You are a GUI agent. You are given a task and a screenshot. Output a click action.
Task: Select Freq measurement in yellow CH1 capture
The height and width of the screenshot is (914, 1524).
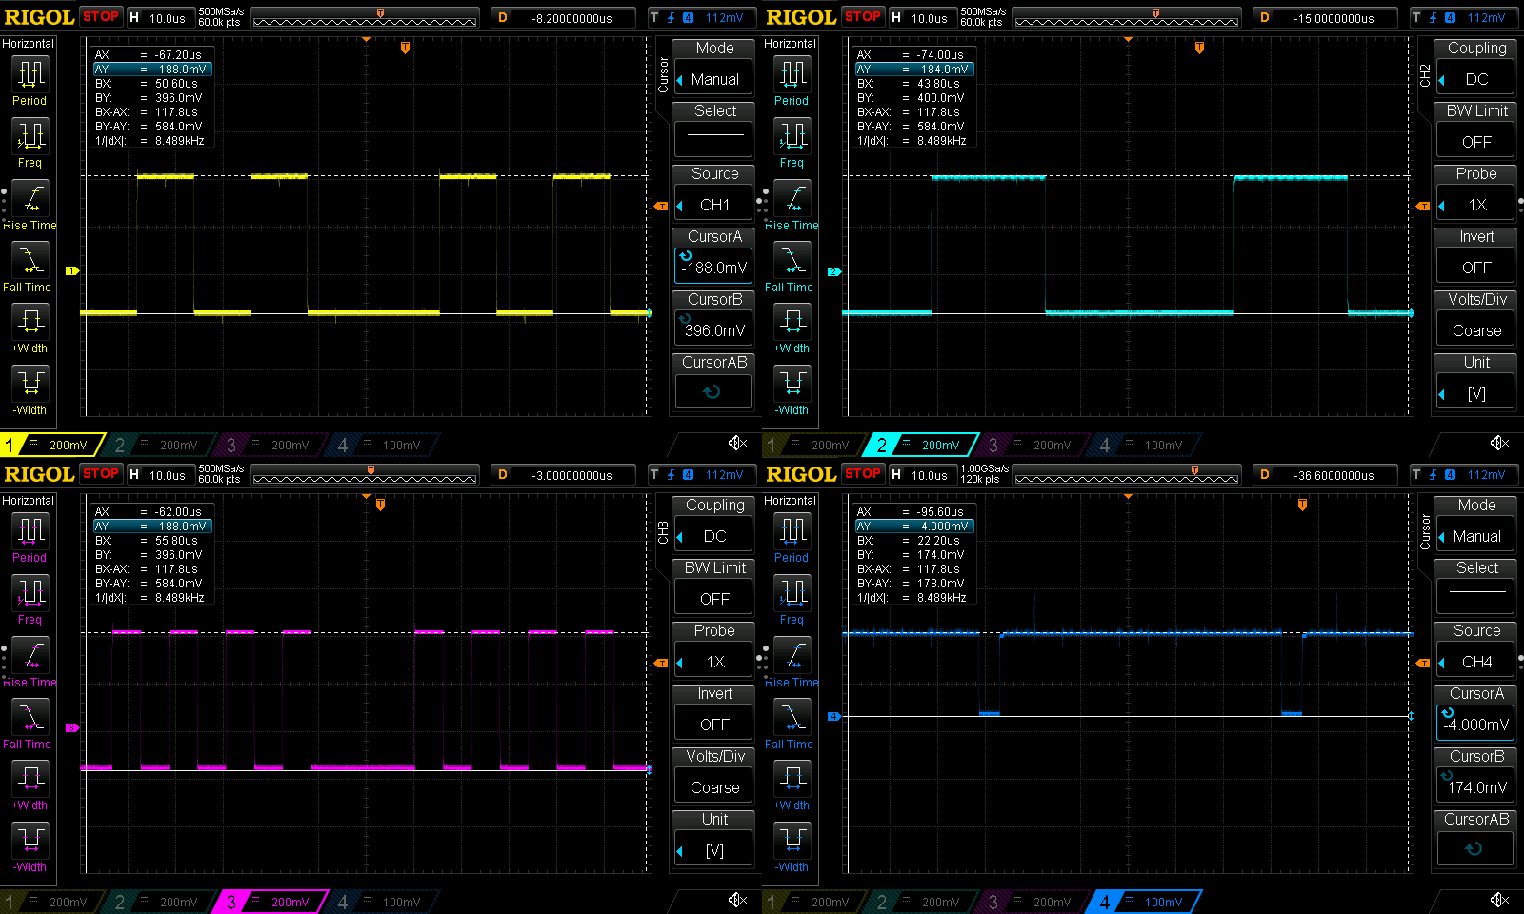pos(30,143)
